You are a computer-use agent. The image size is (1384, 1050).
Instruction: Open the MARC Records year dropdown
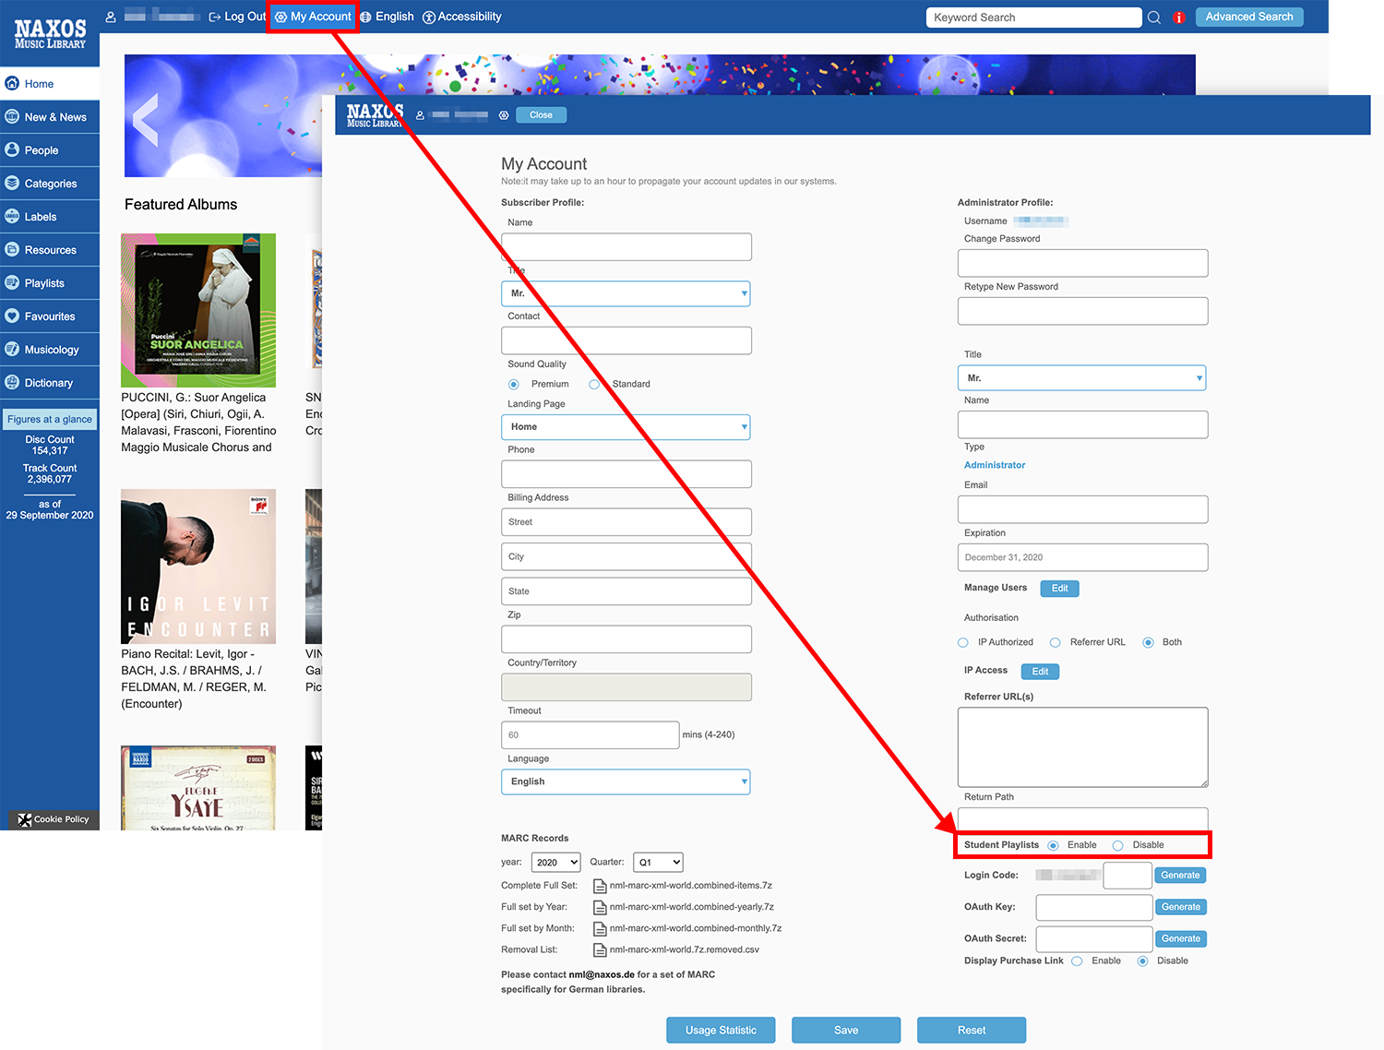555,863
